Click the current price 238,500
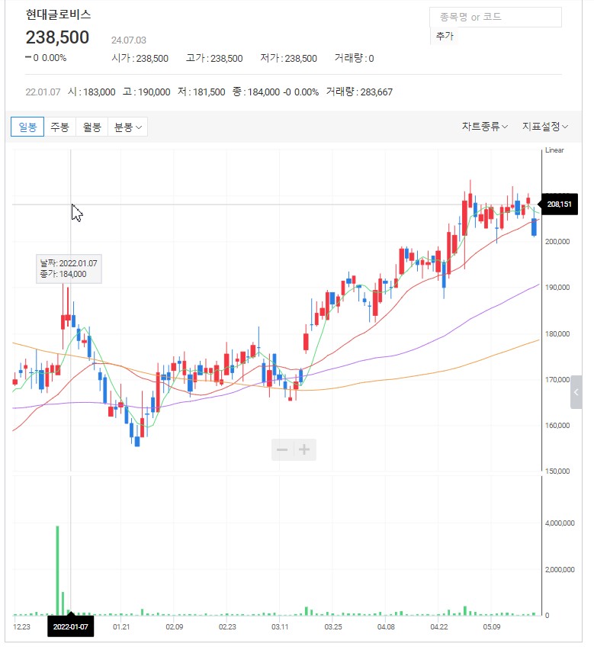The image size is (594, 647). tap(57, 37)
